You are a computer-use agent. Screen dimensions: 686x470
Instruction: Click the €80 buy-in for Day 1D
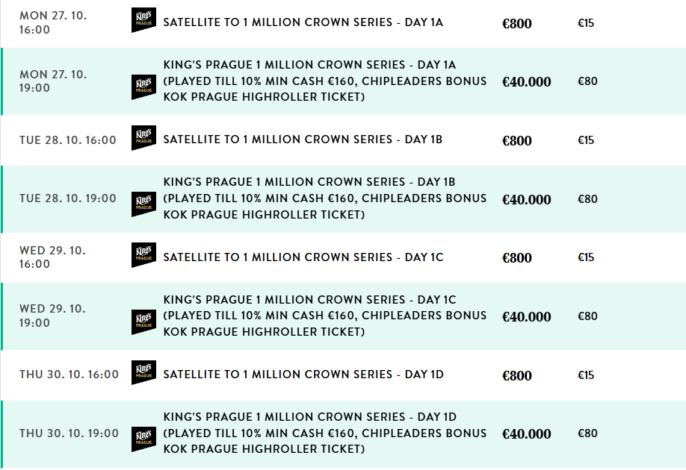pyautogui.click(x=587, y=433)
